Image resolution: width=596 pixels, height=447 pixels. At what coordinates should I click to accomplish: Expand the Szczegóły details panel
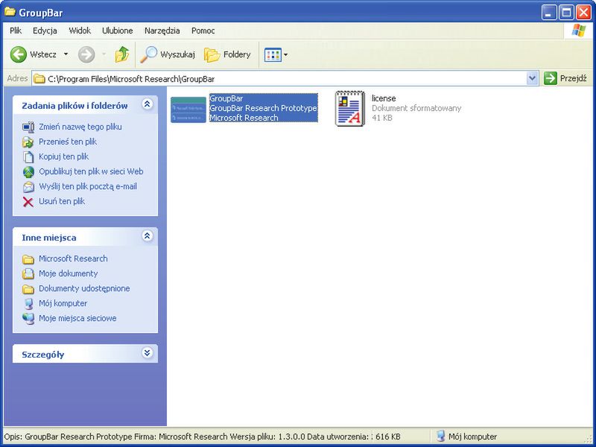click(147, 352)
